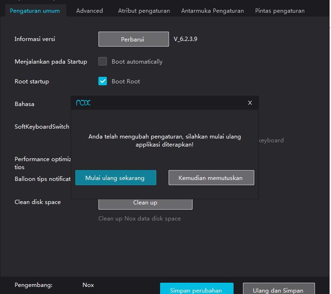Open the Advanced tab

(x=89, y=10)
